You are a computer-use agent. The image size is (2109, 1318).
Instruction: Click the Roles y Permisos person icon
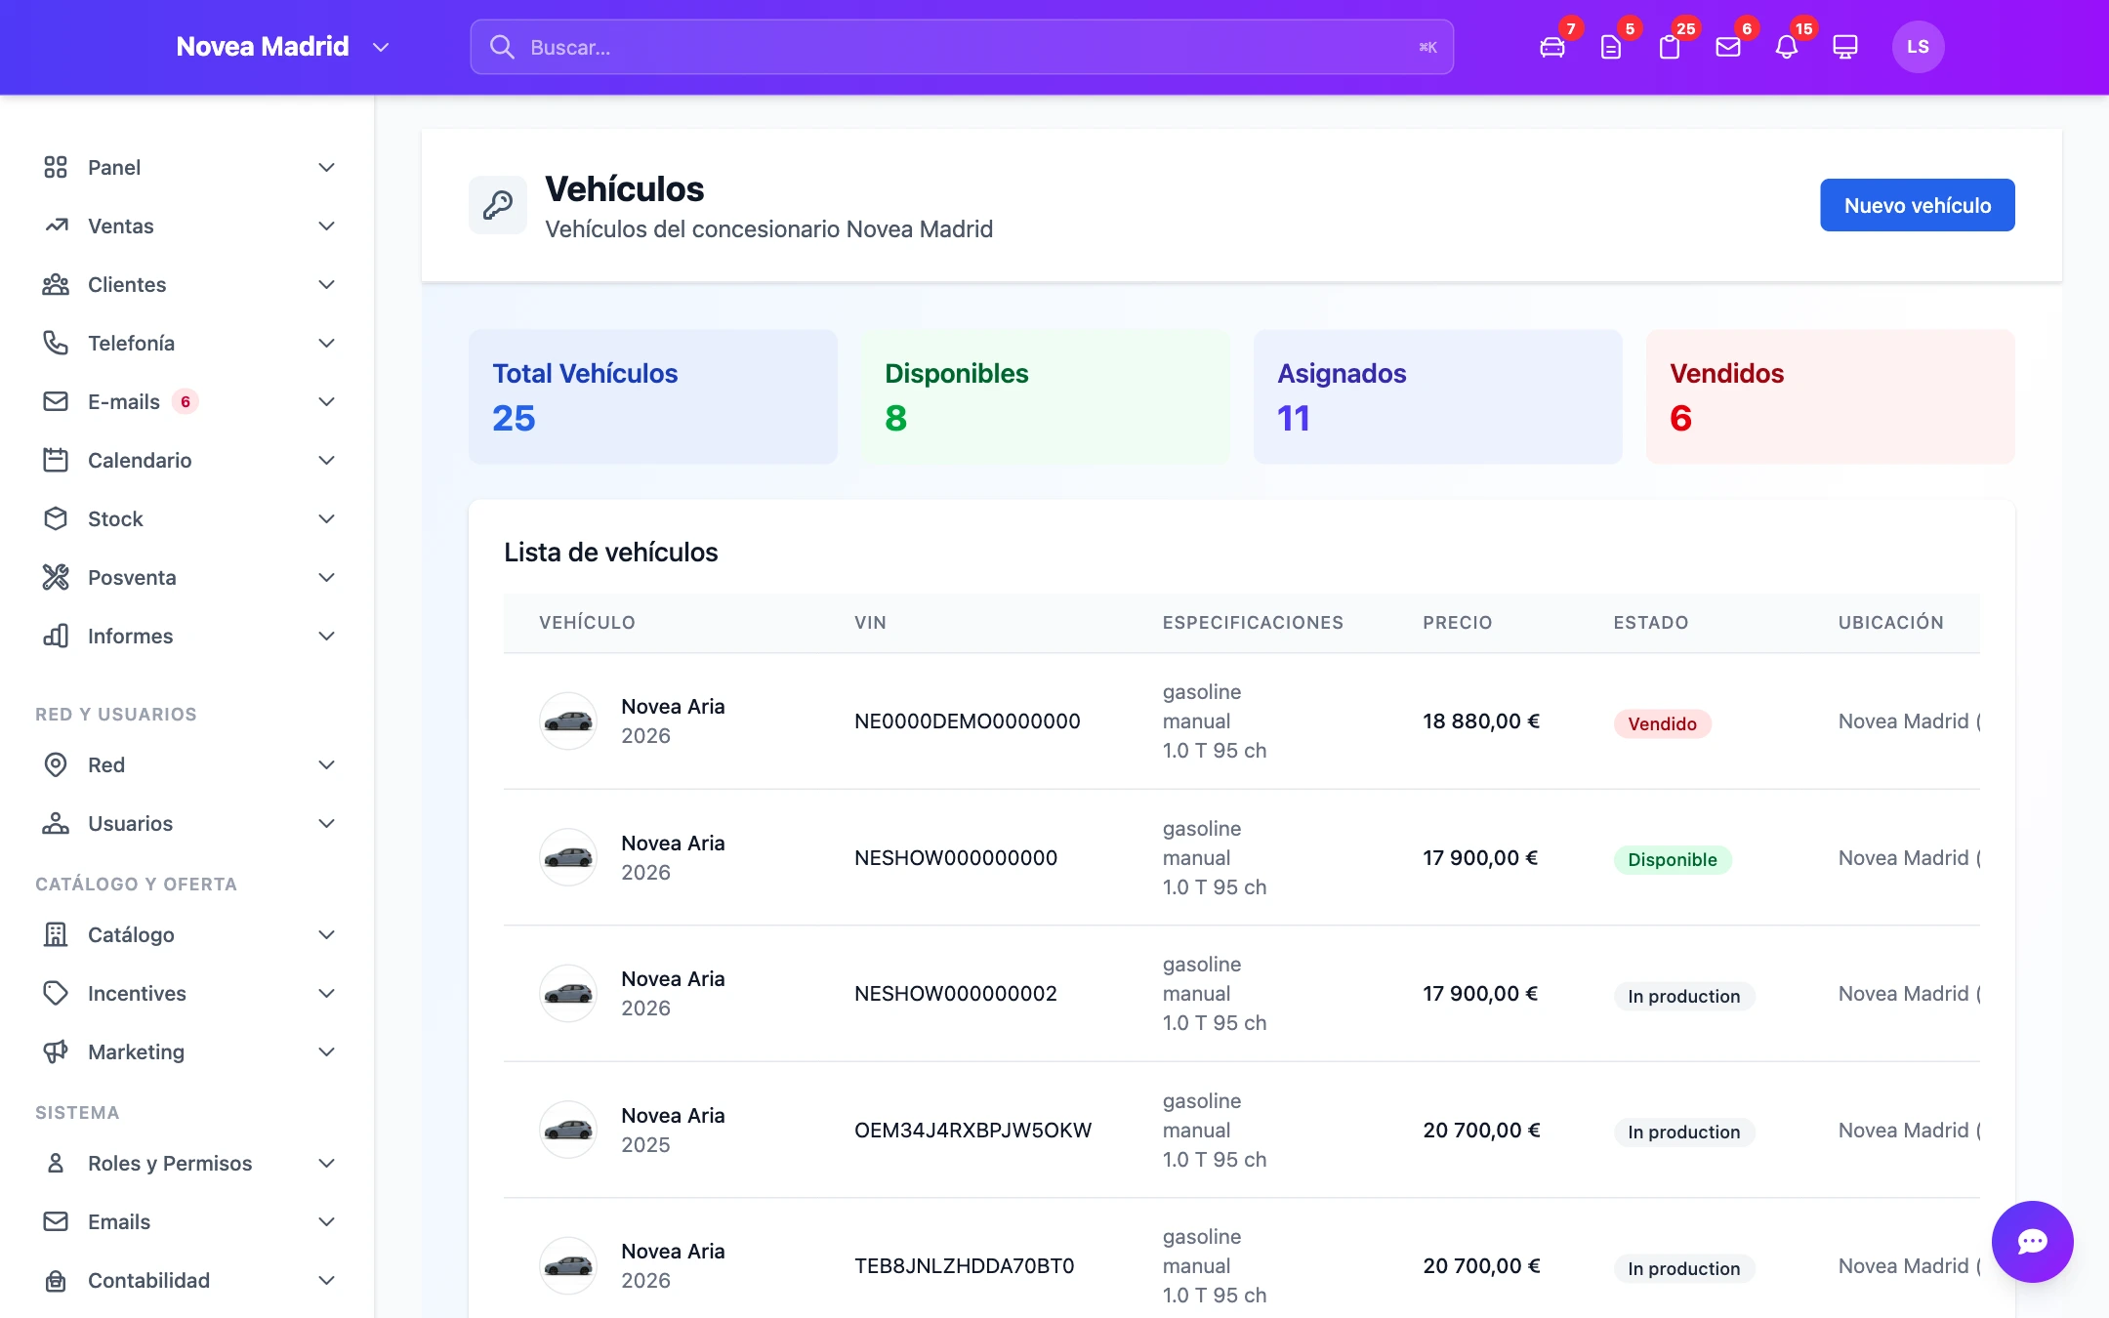click(x=56, y=1163)
